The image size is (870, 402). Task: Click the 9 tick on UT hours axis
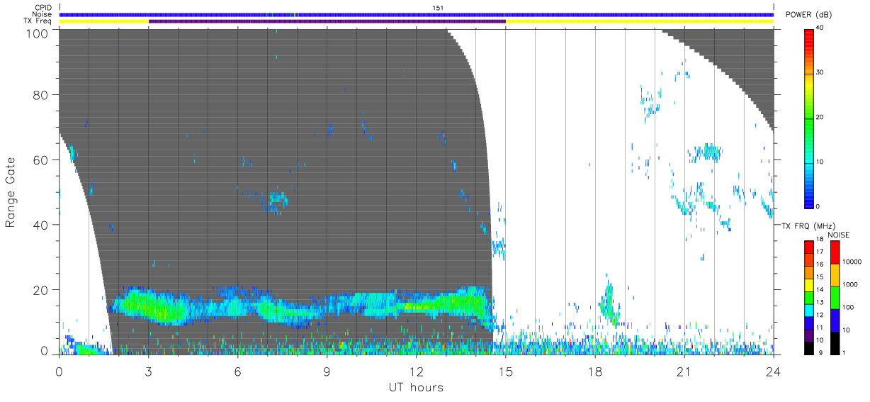(x=327, y=371)
